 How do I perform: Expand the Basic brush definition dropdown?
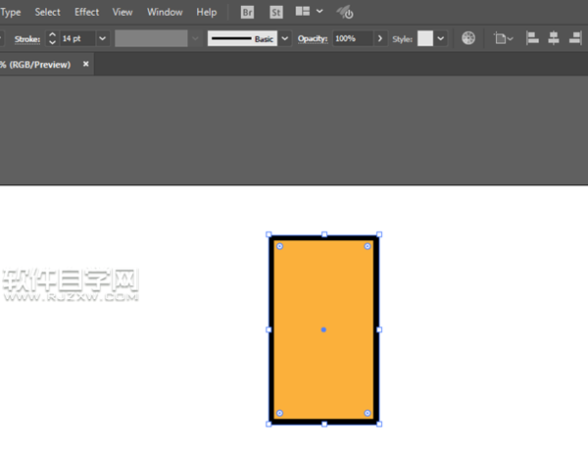[x=285, y=38]
